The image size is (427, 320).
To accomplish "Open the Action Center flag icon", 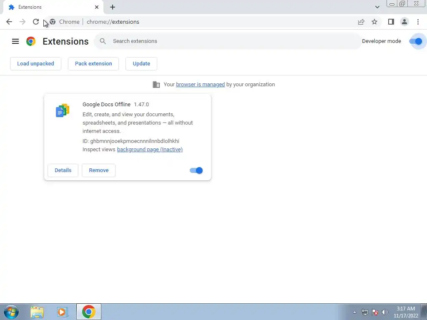I will [x=375, y=312].
